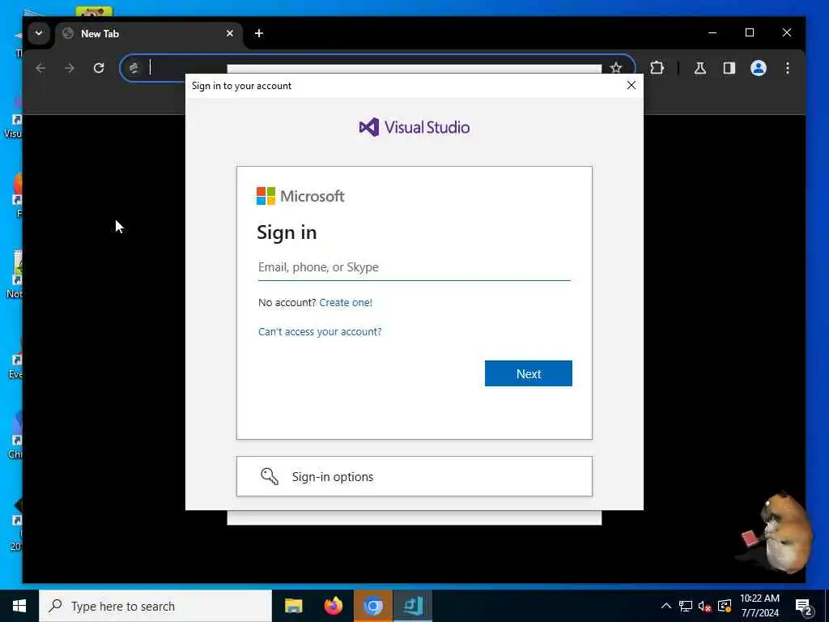Click the site info icon in address bar
Viewport: 829px width, 622px height.
tap(134, 68)
